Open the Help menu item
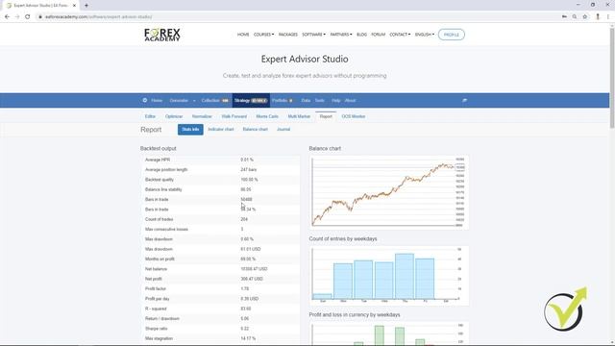 coord(335,100)
